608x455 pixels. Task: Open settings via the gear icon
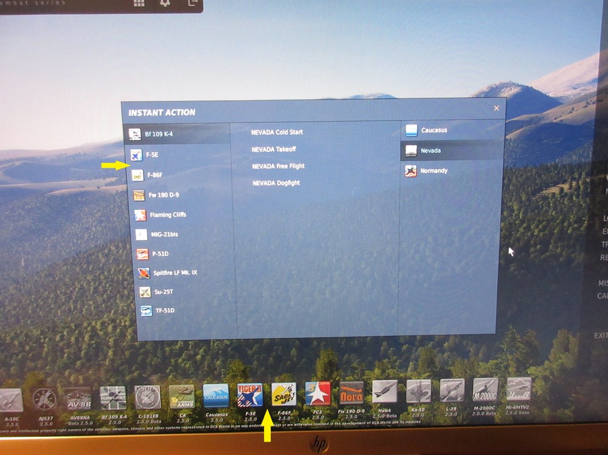(165, 2)
